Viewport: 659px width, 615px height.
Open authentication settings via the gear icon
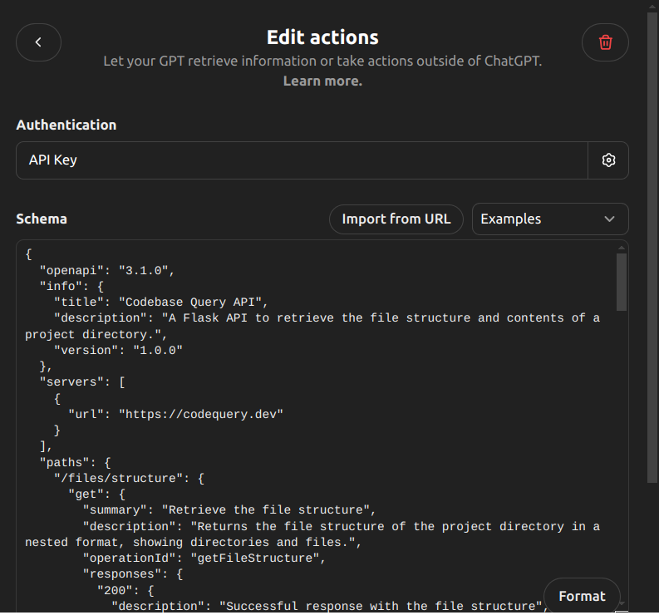(608, 160)
